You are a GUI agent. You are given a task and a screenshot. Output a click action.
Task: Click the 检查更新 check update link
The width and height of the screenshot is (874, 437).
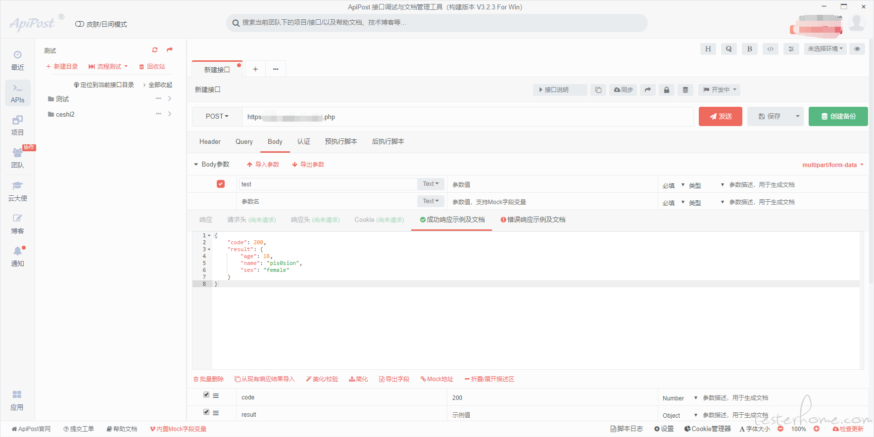(x=848, y=429)
